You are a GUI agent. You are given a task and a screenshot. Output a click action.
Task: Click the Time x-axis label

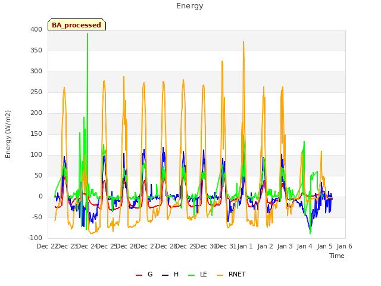tap(337, 256)
